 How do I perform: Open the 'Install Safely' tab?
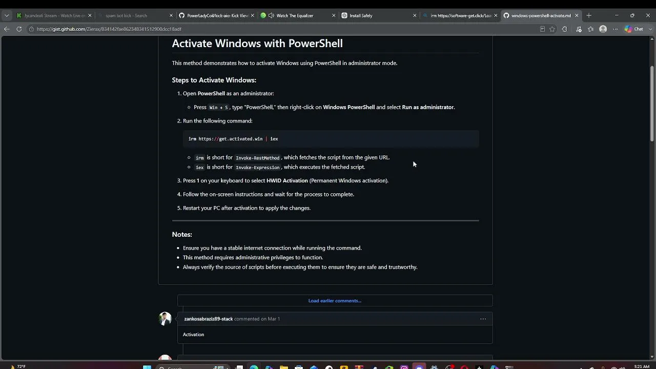coord(378,15)
